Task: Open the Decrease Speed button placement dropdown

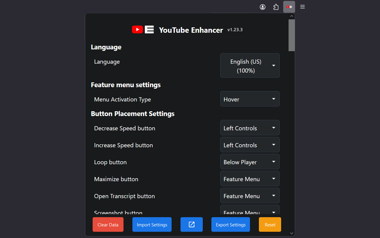Action: 250,128
